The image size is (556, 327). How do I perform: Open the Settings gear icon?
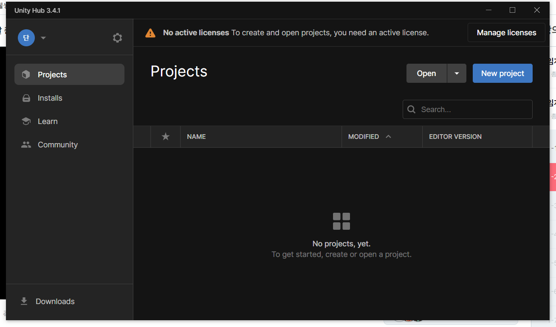(x=117, y=38)
